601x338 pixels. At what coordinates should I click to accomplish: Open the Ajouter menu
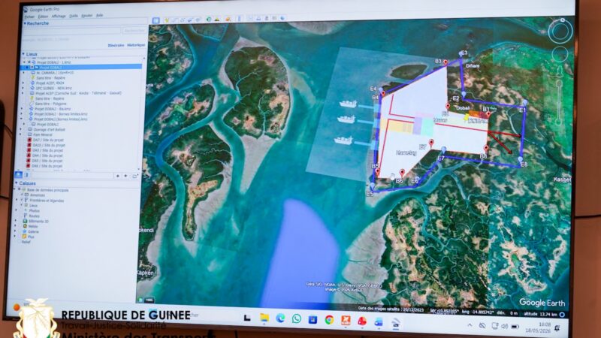pyautogui.click(x=87, y=16)
